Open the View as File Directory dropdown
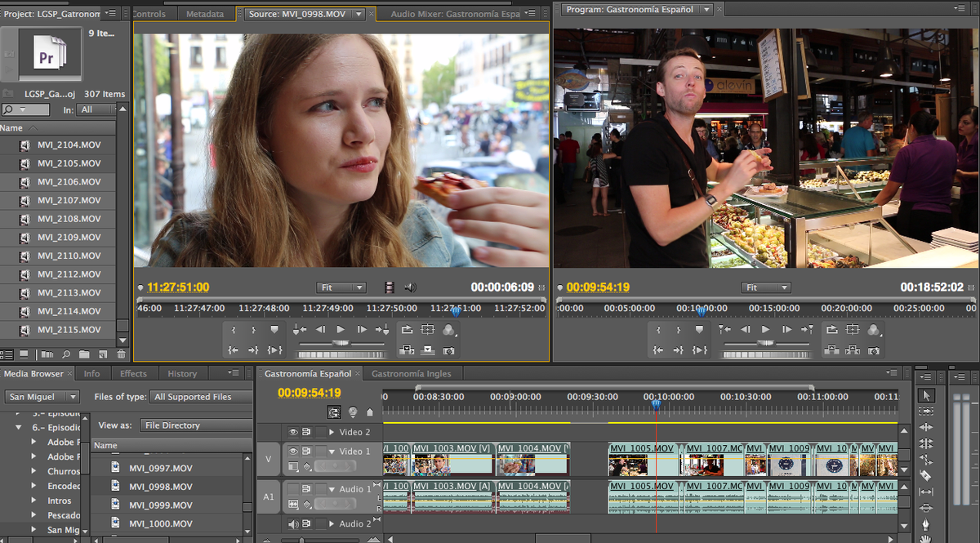 (x=196, y=425)
